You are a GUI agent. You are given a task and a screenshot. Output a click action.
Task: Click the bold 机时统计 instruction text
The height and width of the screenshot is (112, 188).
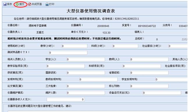tap(64, 38)
